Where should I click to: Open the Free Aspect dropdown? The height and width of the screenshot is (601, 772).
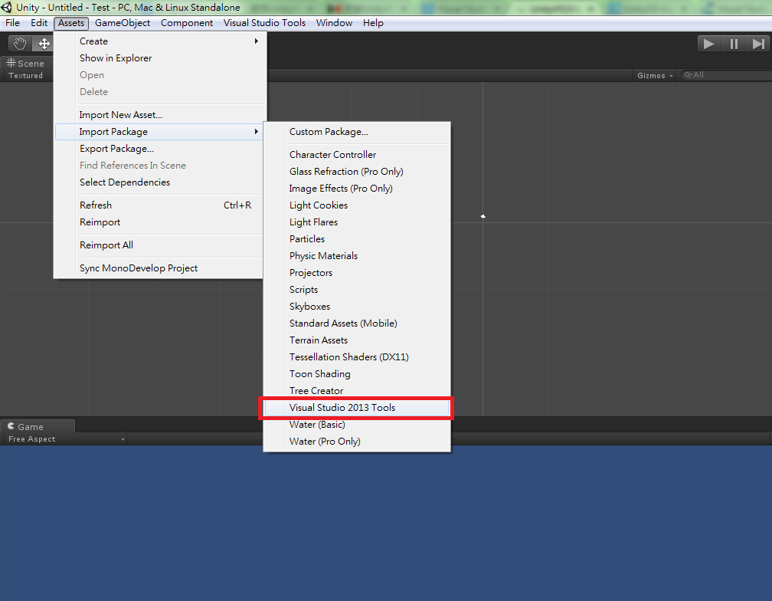tap(66, 439)
